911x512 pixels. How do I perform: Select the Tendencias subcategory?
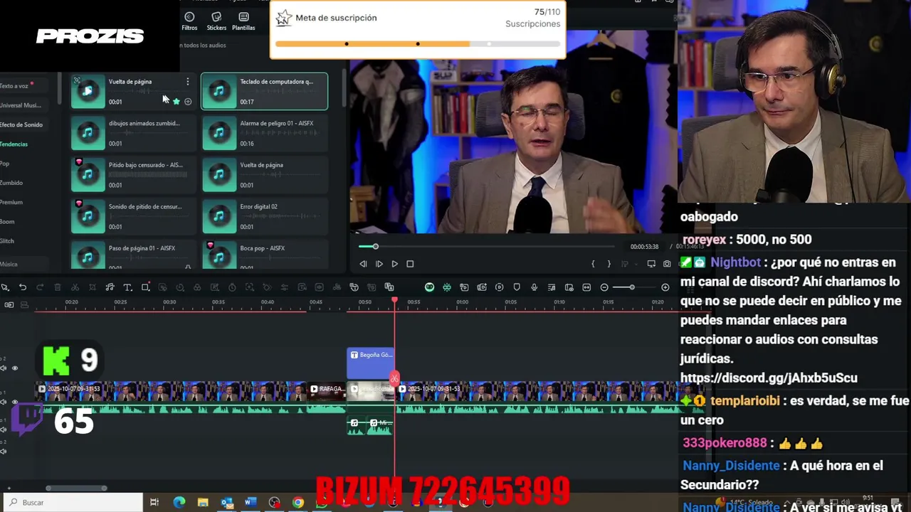14,144
